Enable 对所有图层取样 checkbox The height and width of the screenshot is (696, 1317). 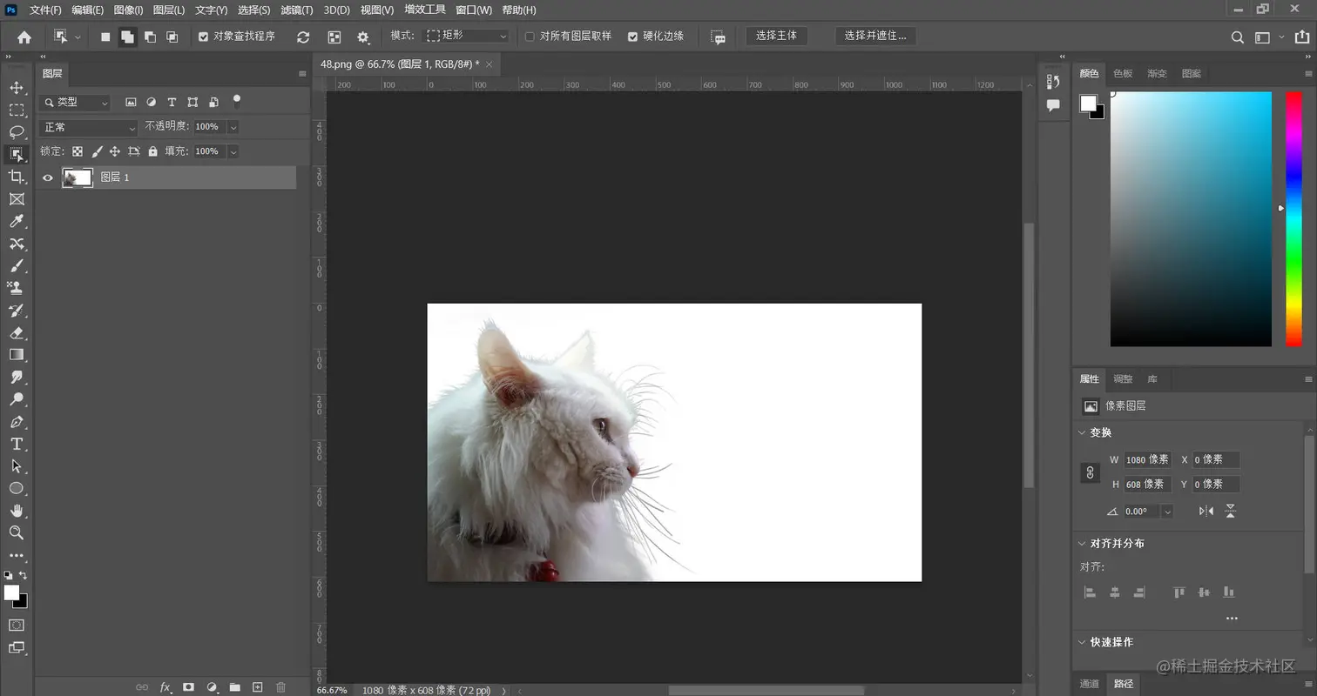(531, 36)
